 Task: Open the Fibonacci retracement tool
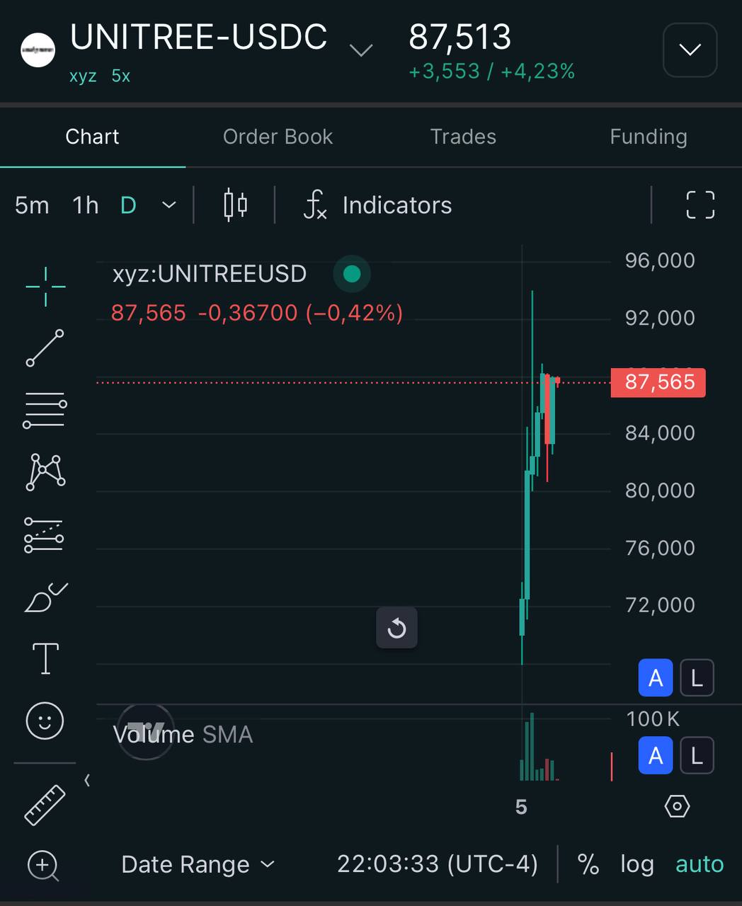click(45, 410)
